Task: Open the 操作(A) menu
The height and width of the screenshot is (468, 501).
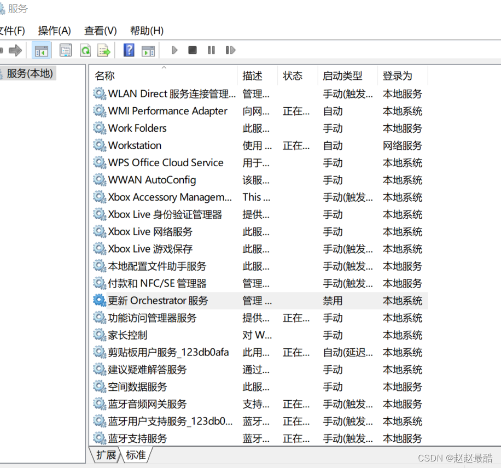Action: pos(54,31)
